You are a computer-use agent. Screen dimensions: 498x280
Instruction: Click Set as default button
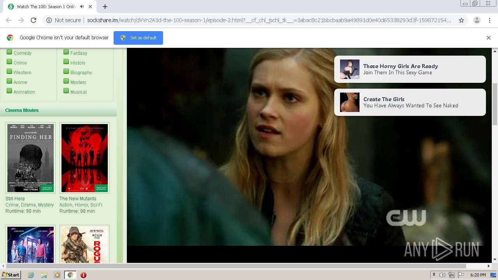[x=138, y=38]
